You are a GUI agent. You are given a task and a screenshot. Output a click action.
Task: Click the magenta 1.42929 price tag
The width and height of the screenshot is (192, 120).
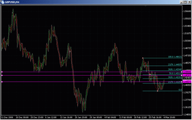187,75
